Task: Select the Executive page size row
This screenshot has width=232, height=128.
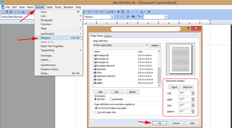Action: point(125,69)
